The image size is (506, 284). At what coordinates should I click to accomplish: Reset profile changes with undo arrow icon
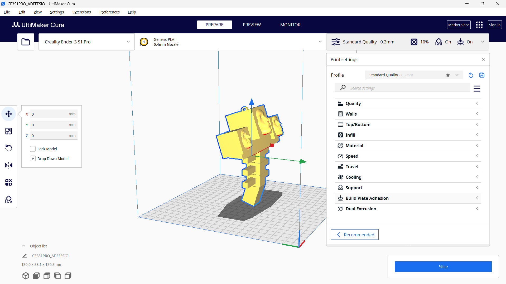(471, 75)
